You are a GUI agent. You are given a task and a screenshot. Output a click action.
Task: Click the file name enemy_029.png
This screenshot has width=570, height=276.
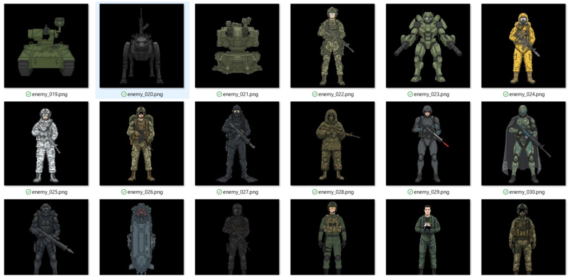pyautogui.click(x=431, y=192)
